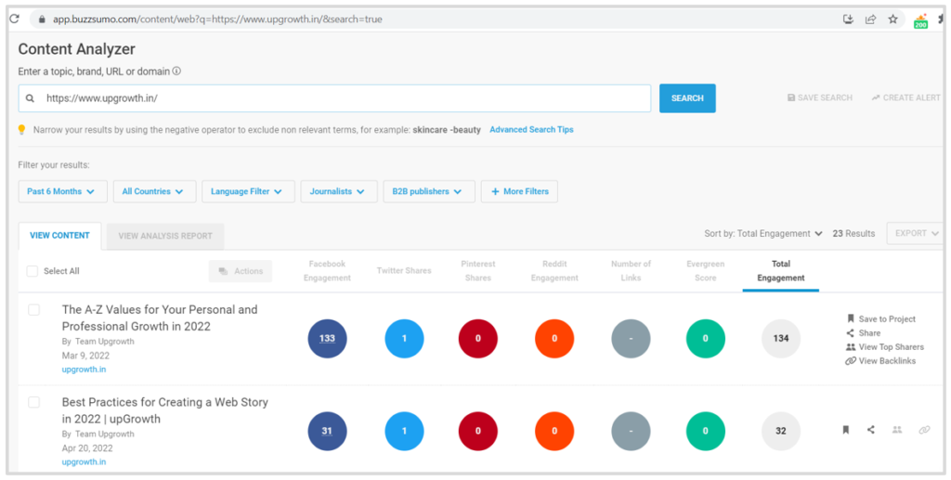Click the share page icon in the address bar
This screenshot has width=951, height=480.
click(870, 19)
